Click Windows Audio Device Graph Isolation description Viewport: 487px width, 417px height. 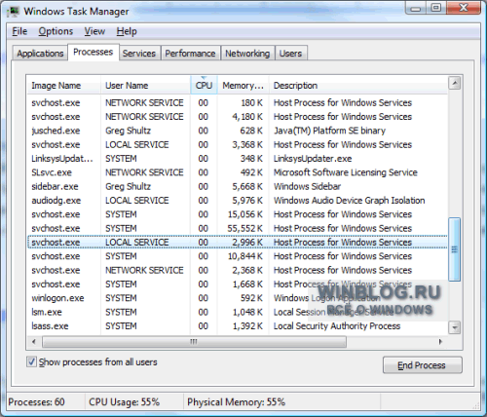coord(349,201)
